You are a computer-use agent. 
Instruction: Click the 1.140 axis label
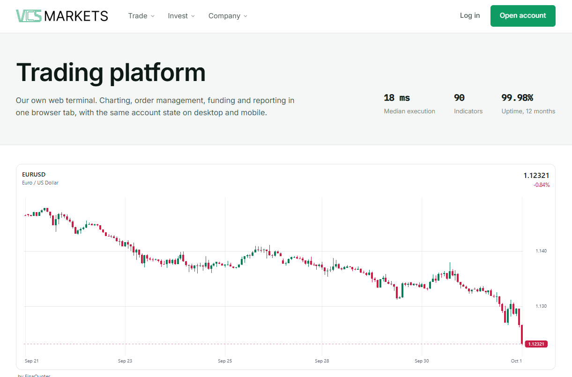[541, 251]
